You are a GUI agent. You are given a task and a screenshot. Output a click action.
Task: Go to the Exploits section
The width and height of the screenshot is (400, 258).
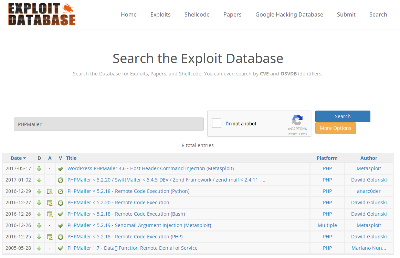(x=160, y=14)
